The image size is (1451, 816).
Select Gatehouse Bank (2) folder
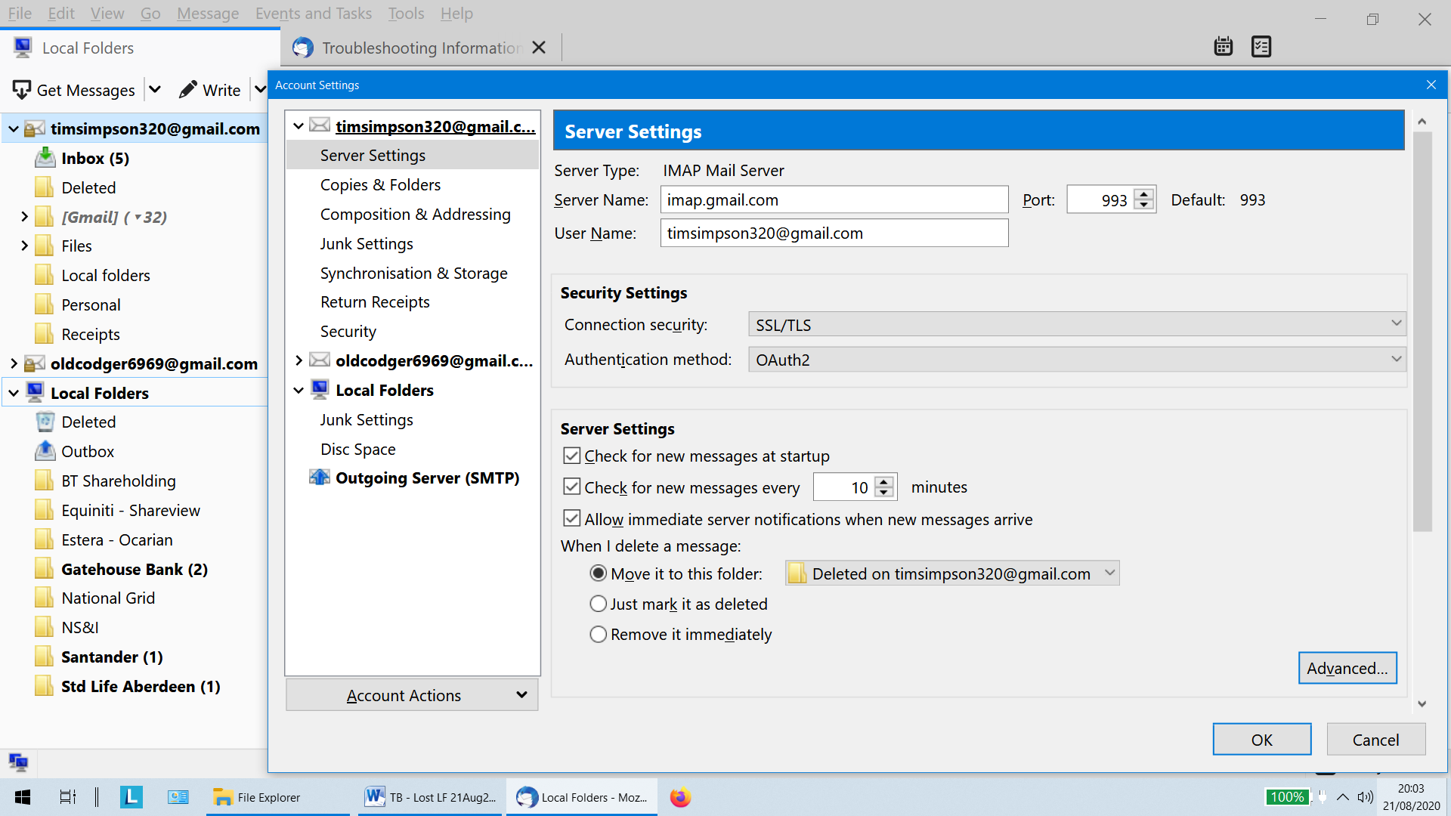click(x=135, y=569)
